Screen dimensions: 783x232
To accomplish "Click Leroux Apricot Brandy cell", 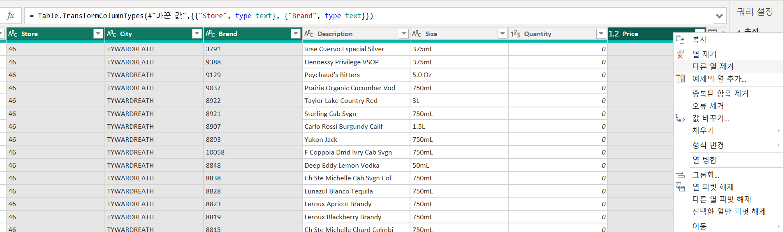I will (356, 204).
